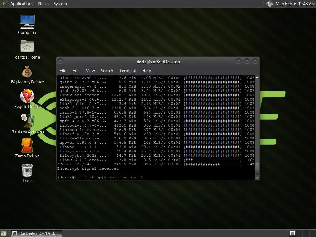Click the terminal scrollbar up arrow
The image size is (316, 237).
tap(257, 77)
